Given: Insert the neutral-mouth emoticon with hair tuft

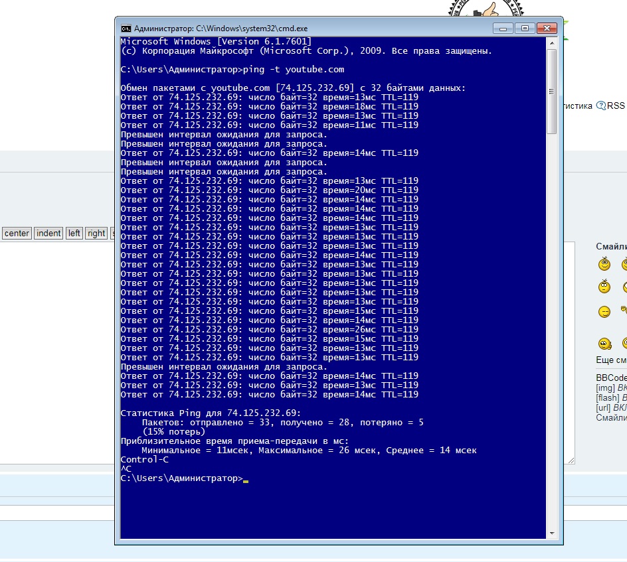Looking at the screenshot, I should coord(604,287).
